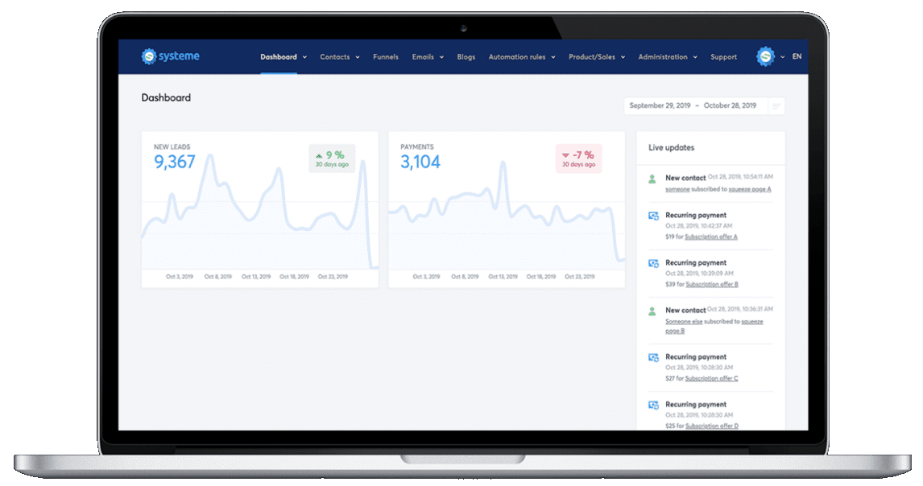Expand the Product/Sales menu

click(x=597, y=57)
